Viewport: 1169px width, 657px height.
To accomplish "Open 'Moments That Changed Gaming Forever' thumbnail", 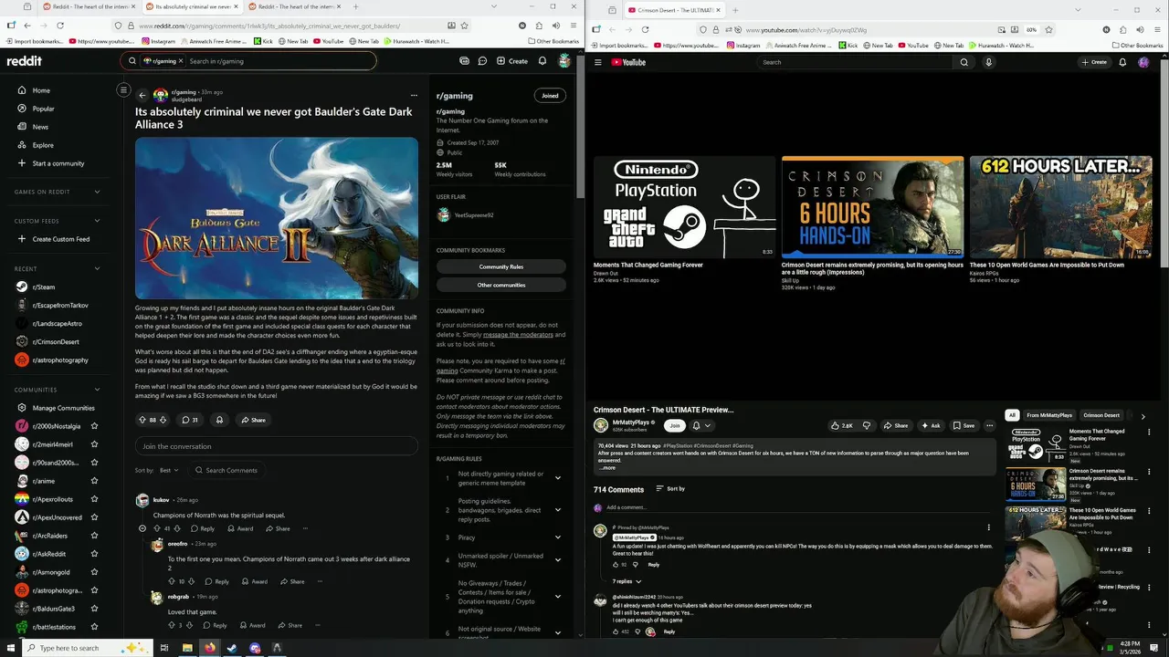I will pos(684,207).
